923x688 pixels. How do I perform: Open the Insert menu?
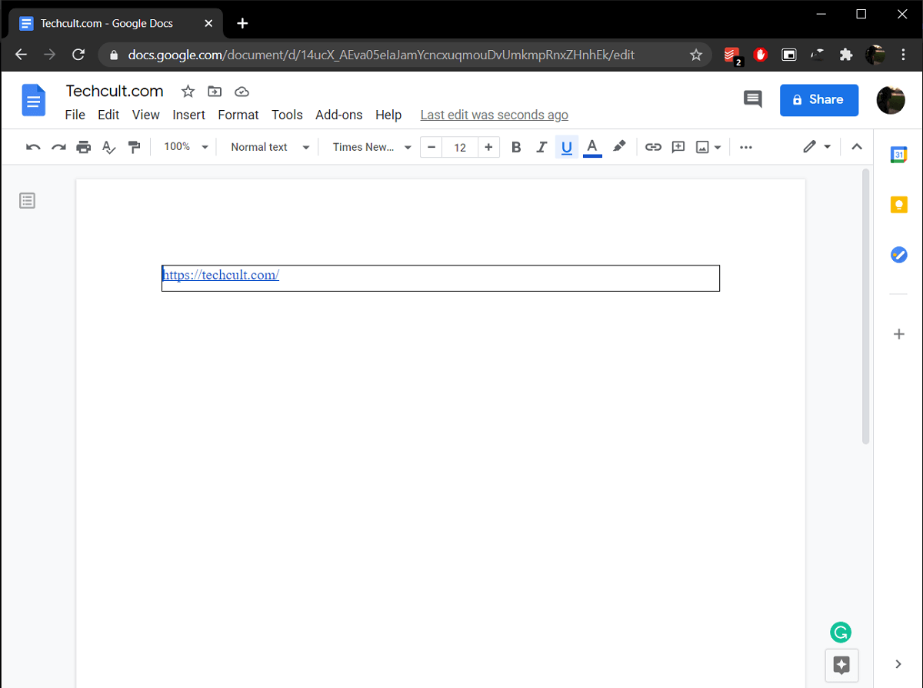point(188,115)
